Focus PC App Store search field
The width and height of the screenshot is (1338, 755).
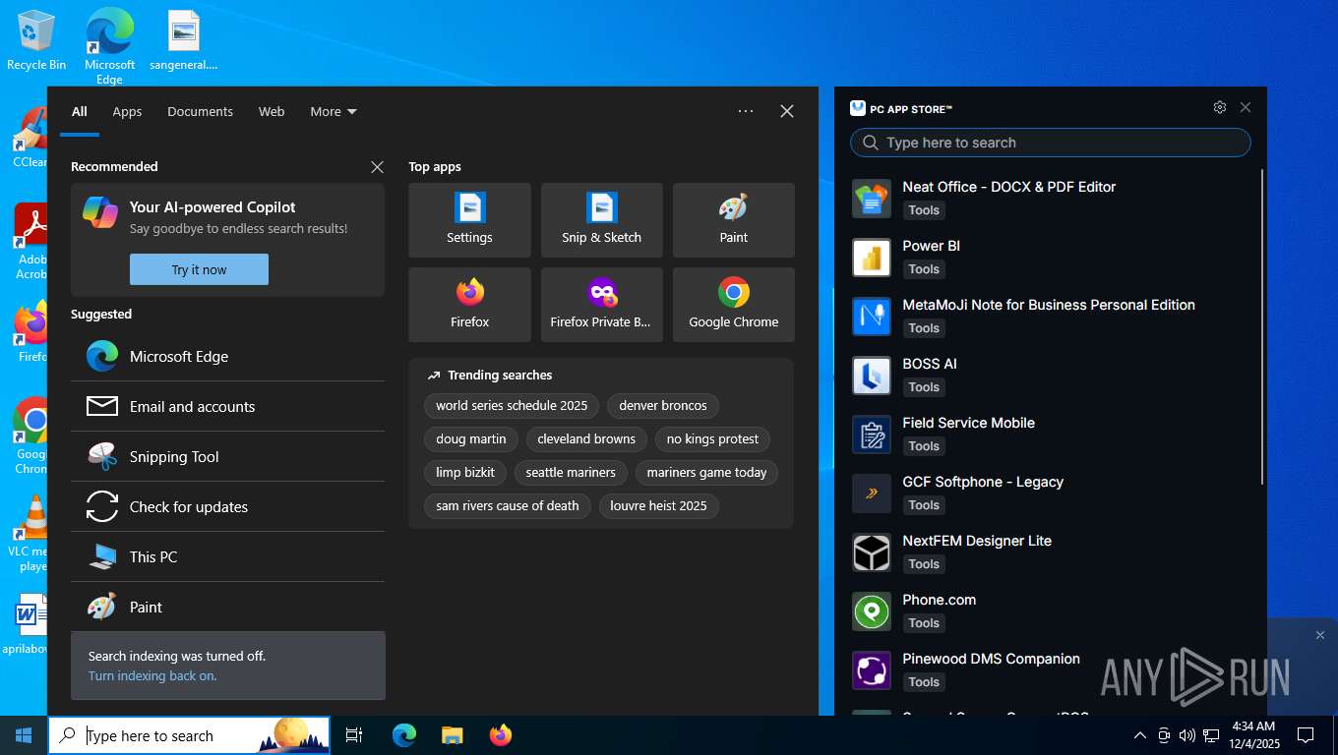pos(1051,143)
